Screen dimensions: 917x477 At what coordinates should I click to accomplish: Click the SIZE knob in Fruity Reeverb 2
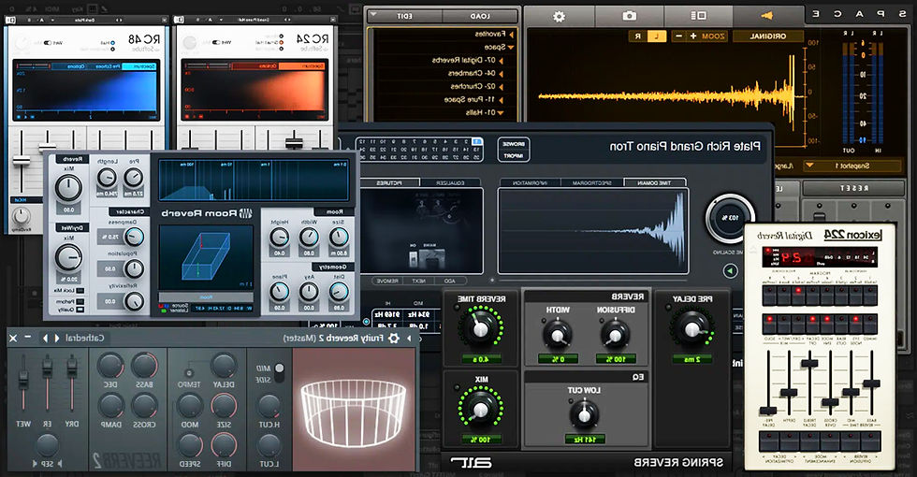pyautogui.click(x=224, y=405)
